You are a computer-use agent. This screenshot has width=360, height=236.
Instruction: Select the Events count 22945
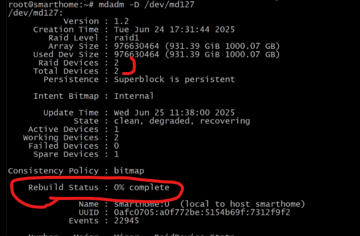coord(127,221)
